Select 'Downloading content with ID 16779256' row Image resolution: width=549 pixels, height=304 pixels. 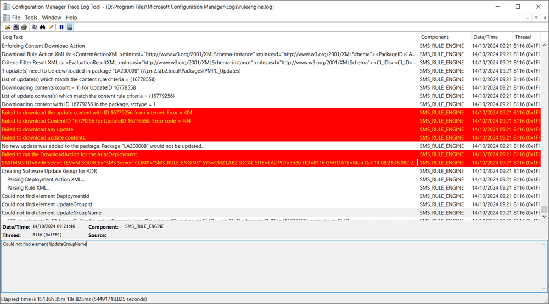[270, 104]
